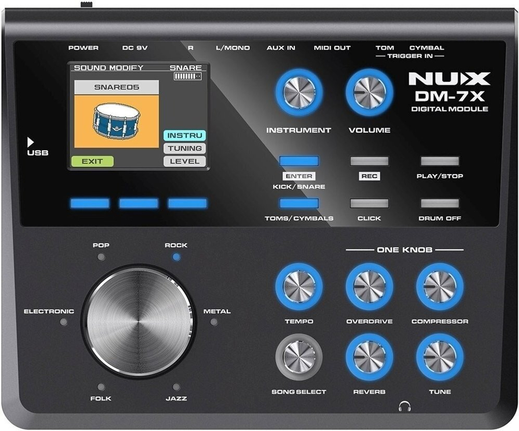Select INSTRU option on the display
519x431 pixels.
(185, 135)
